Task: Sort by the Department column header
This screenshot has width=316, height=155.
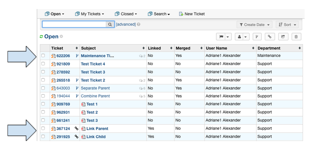Action: coord(279,48)
